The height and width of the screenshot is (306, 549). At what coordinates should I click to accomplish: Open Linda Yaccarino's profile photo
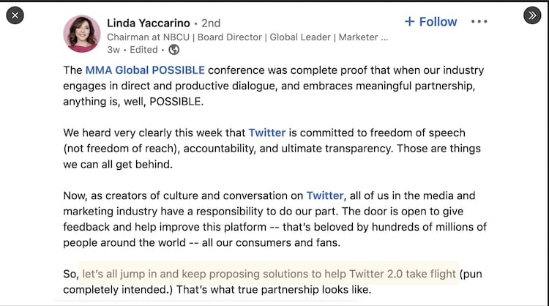tap(82, 34)
